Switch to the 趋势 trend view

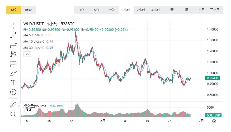(28, 10)
